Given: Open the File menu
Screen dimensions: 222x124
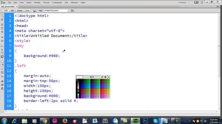Looking at the screenshot, I should point(9,2).
